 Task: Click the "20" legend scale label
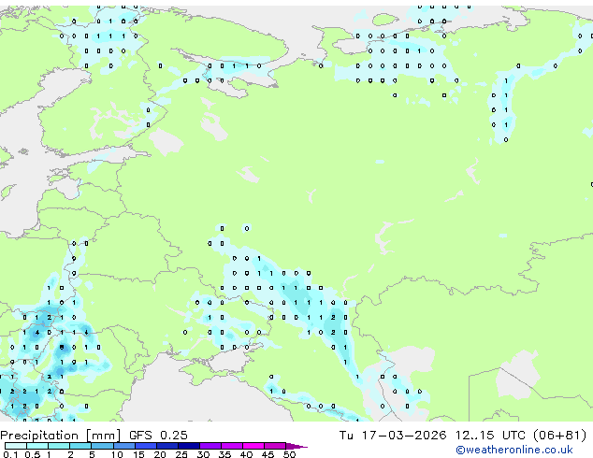click(x=160, y=454)
